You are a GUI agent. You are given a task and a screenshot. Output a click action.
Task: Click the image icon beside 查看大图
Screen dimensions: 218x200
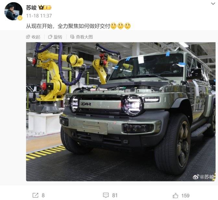pos(72,37)
